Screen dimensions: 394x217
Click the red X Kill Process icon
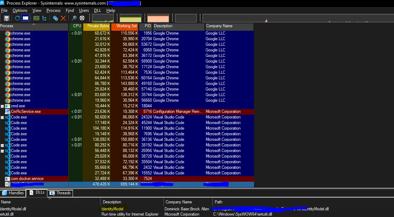[63, 18]
